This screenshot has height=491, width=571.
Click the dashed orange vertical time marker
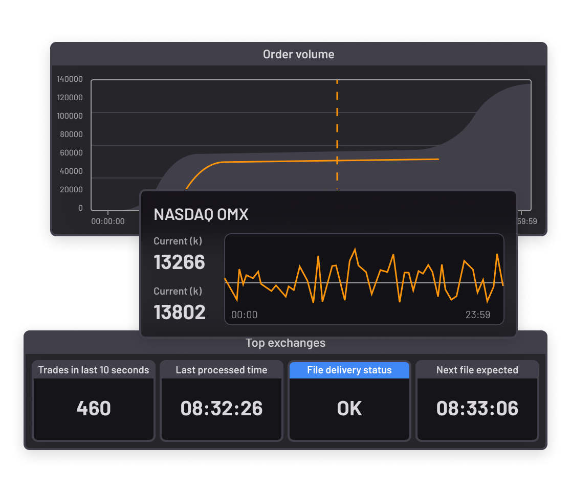pyautogui.click(x=337, y=133)
